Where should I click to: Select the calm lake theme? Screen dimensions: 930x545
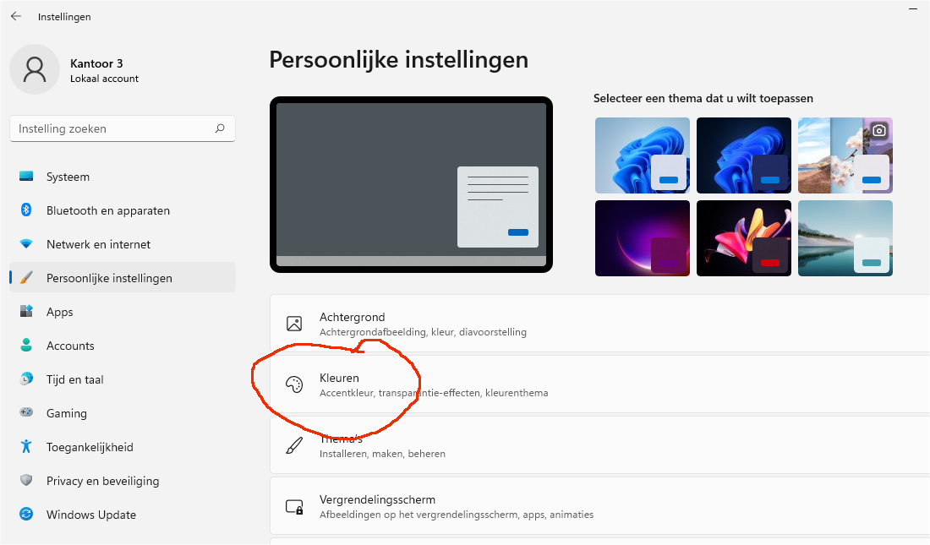pos(845,238)
